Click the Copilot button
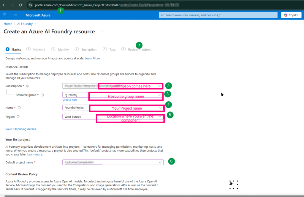This screenshot has width=304, height=197. coord(291,15)
